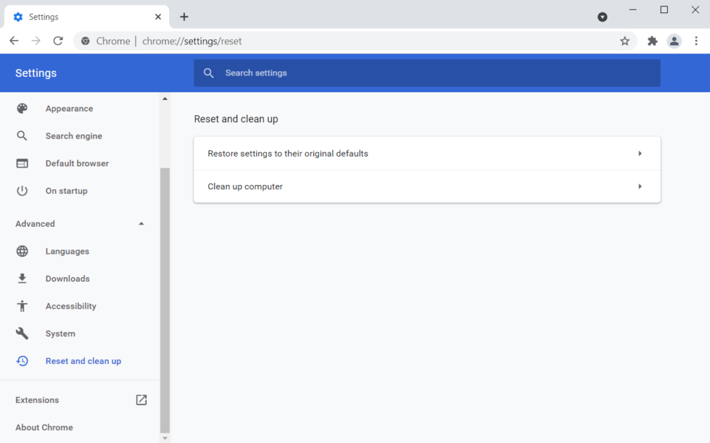The image size is (710, 443).
Task: Open the Extensions puzzle-piece toolbar icon
Action: click(x=652, y=41)
